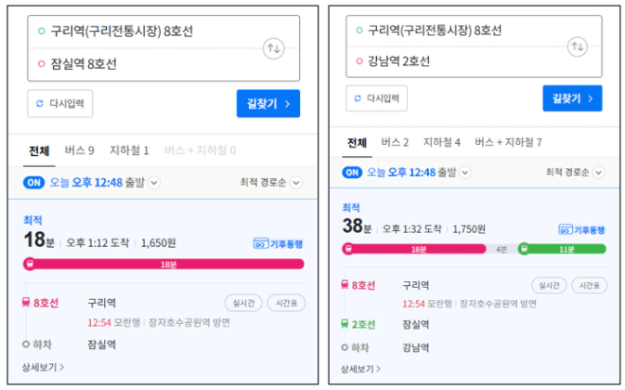Click the pink 18분 route bar in left panel
This screenshot has height=390, width=625.
[167, 264]
